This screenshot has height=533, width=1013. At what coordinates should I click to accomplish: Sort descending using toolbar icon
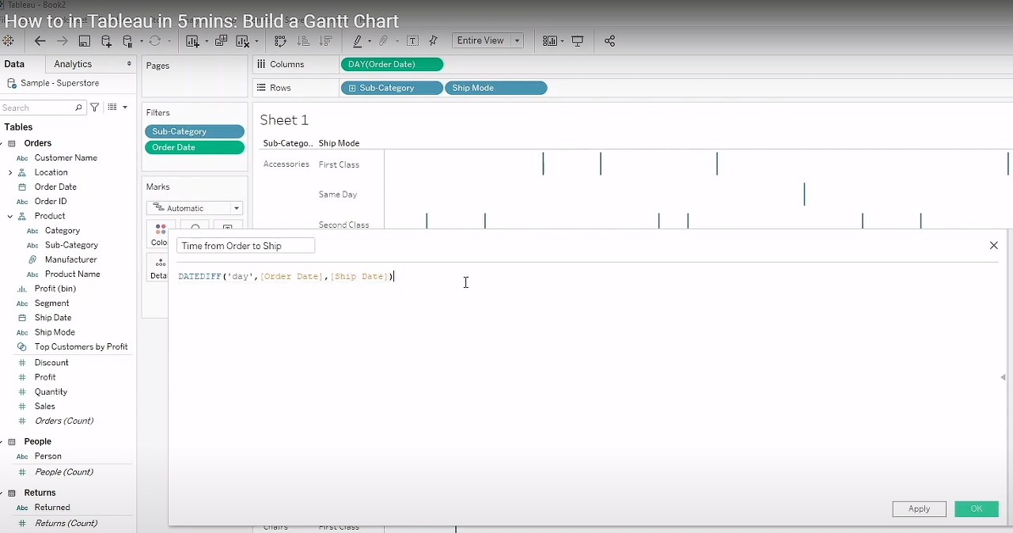[325, 41]
